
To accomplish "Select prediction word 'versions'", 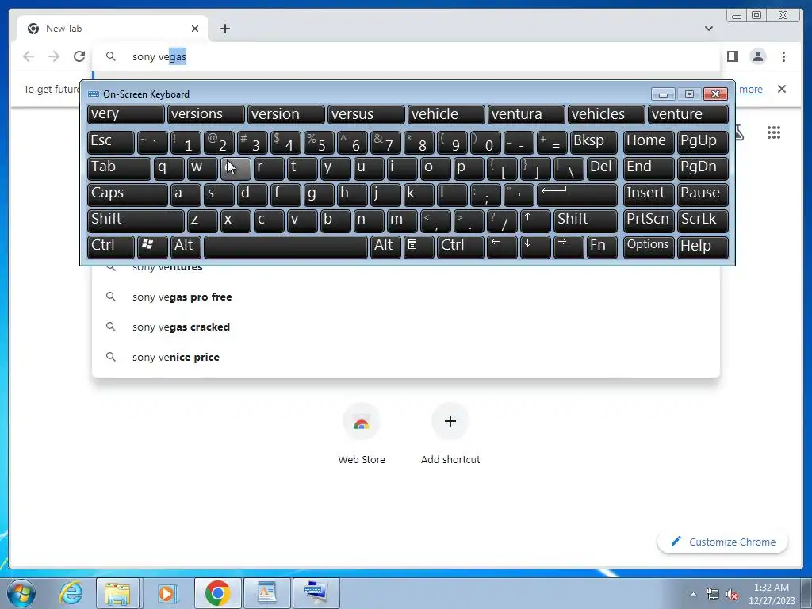I will click(x=205, y=114).
